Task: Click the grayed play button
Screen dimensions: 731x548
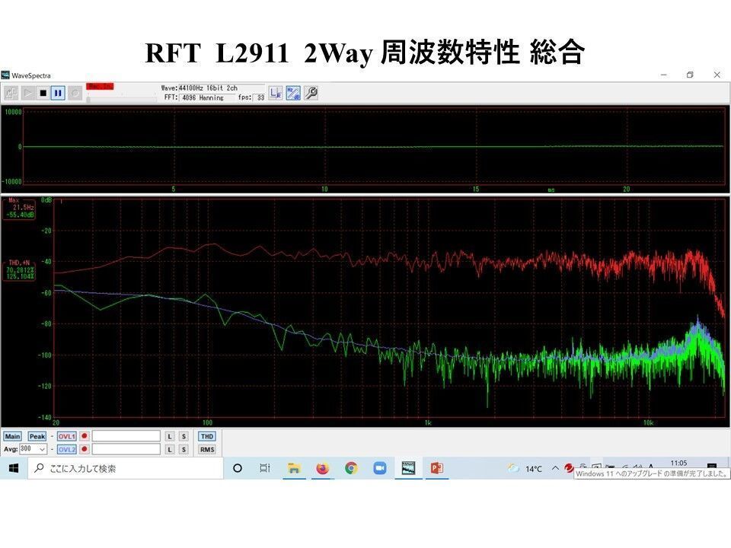Action: coord(28,93)
